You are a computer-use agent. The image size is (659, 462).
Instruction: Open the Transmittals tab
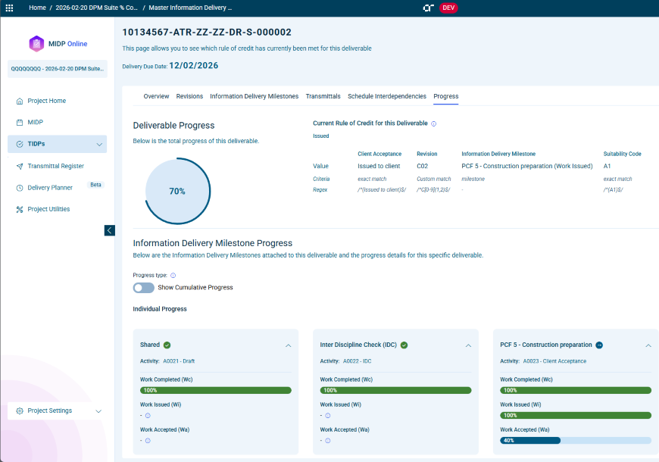323,96
